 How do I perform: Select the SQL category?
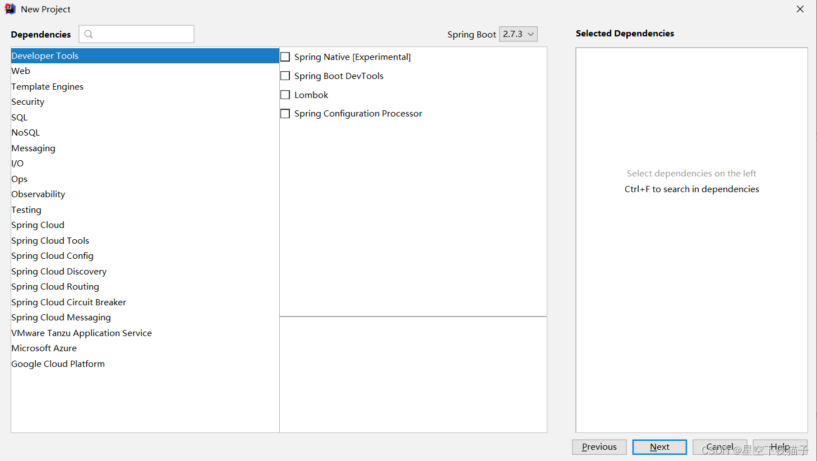pos(145,118)
